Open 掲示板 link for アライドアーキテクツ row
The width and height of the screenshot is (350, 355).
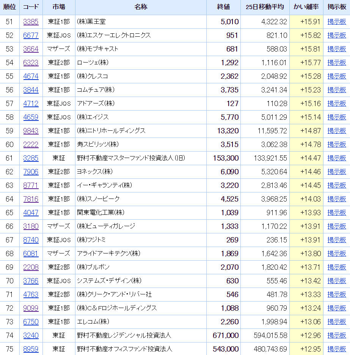[x=337, y=253]
